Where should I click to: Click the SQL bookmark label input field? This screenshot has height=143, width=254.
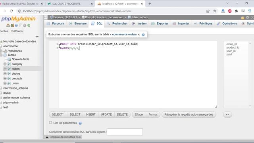click(x=125, y=132)
